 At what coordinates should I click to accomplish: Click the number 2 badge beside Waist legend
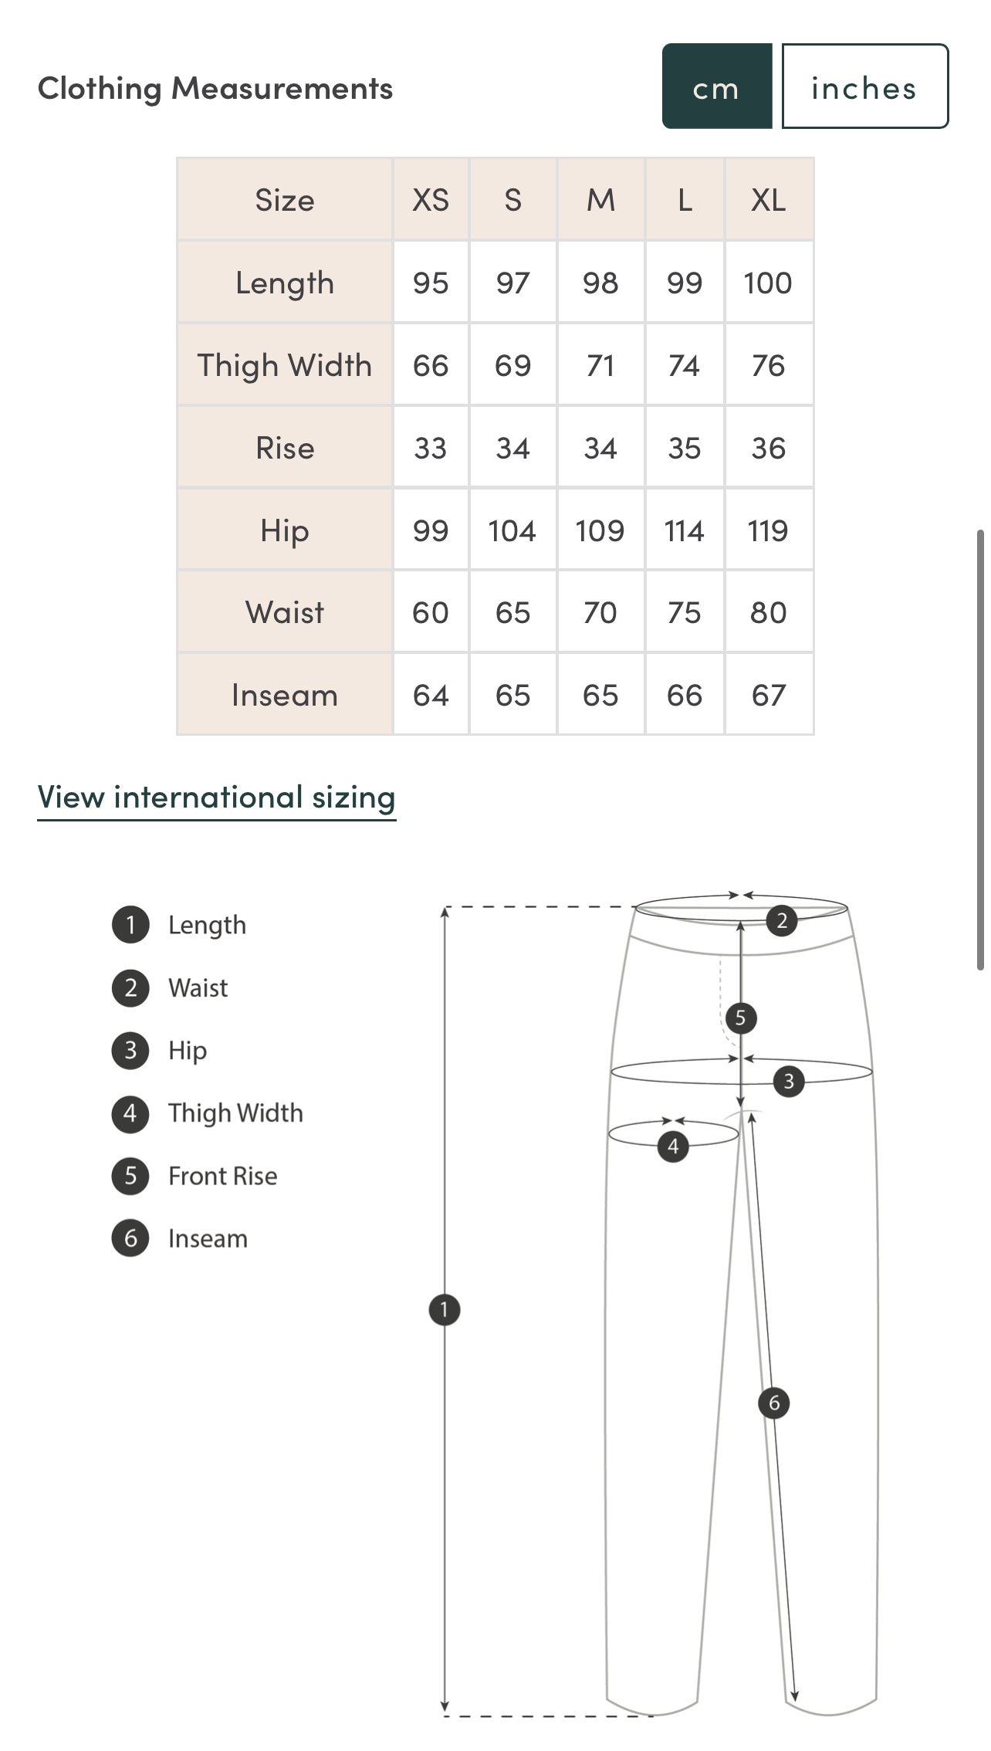pyautogui.click(x=130, y=987)
